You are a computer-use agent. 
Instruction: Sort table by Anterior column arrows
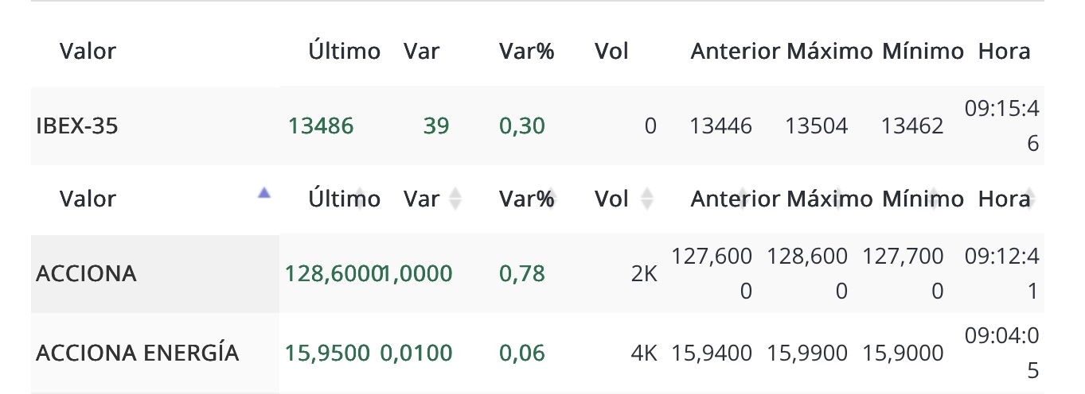742,199
